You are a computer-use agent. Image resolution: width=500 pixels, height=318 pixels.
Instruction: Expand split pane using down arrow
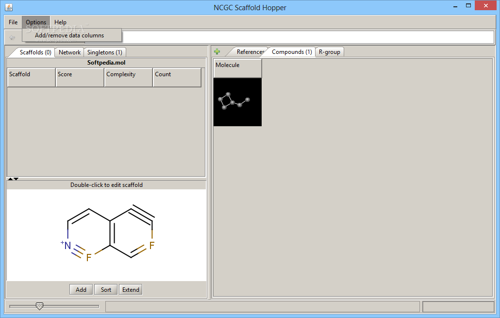pos(16,179)
